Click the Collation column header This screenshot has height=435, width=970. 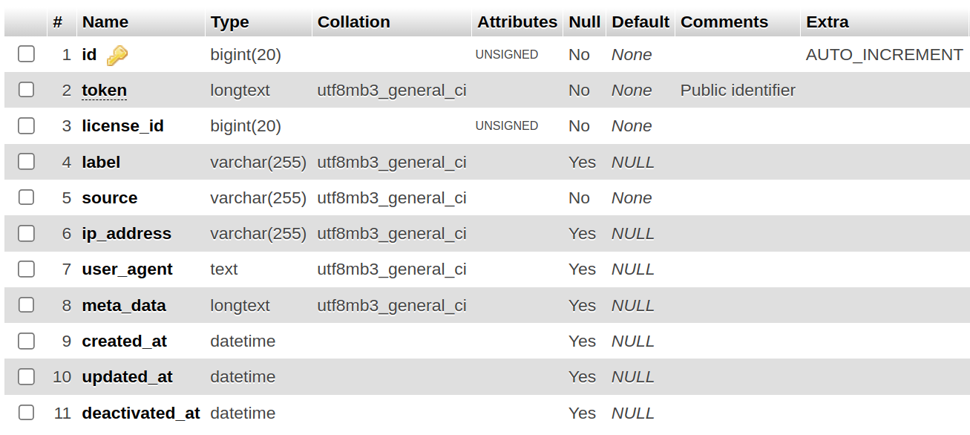point(353,22)
